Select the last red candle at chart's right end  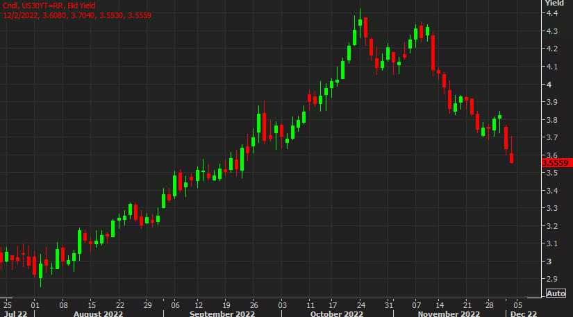[x=512, y=157]
